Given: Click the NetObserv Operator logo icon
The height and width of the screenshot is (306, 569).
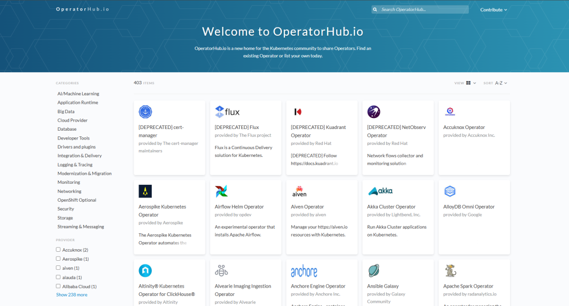Looking at the screenshot, I should click(374, 112).
